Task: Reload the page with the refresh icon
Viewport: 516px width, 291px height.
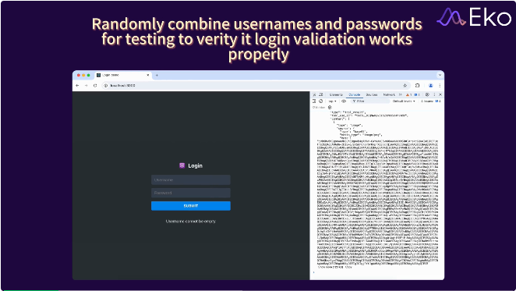Action: tap(95, 85)
